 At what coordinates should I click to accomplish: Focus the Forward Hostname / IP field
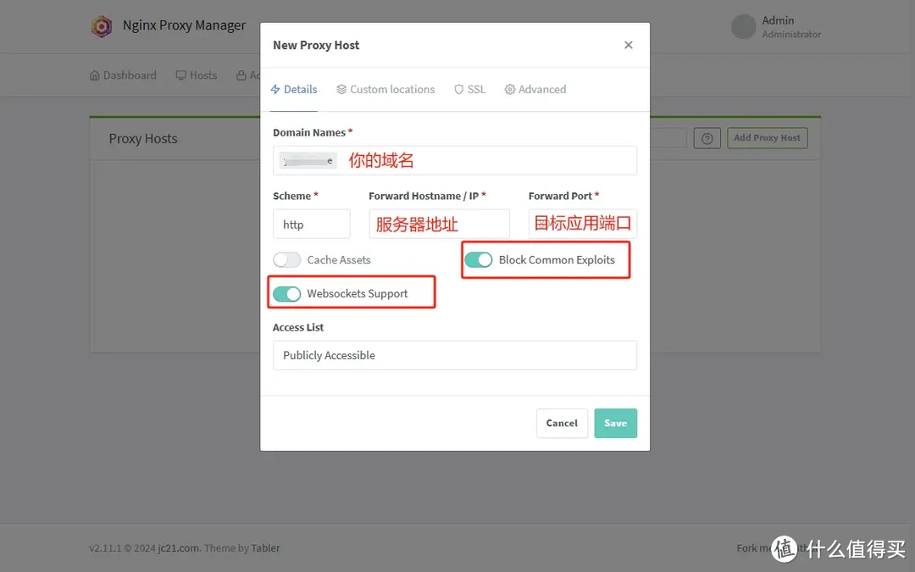[440, 224]
